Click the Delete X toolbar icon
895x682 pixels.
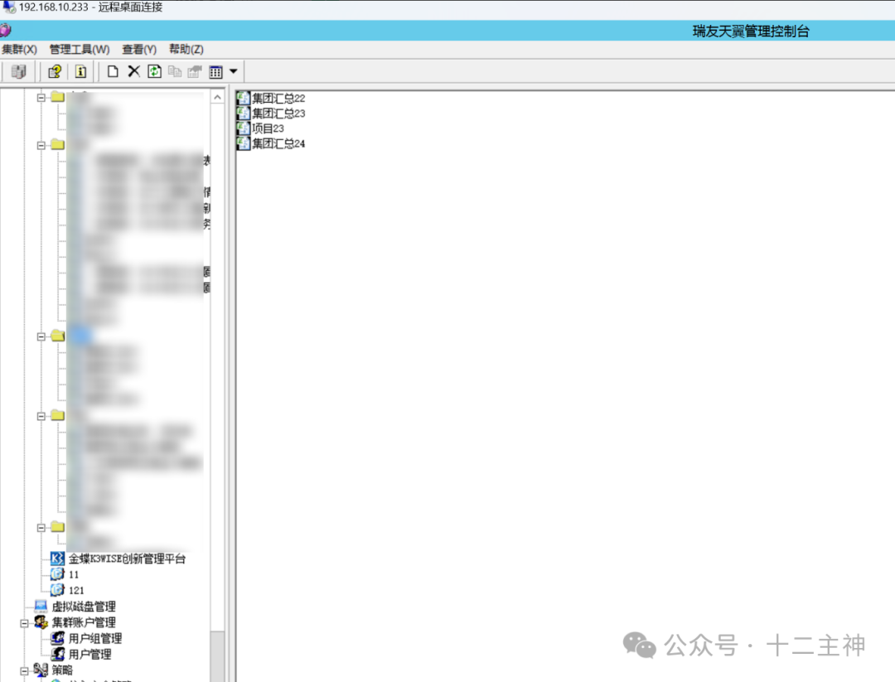[x=133, y=71]
